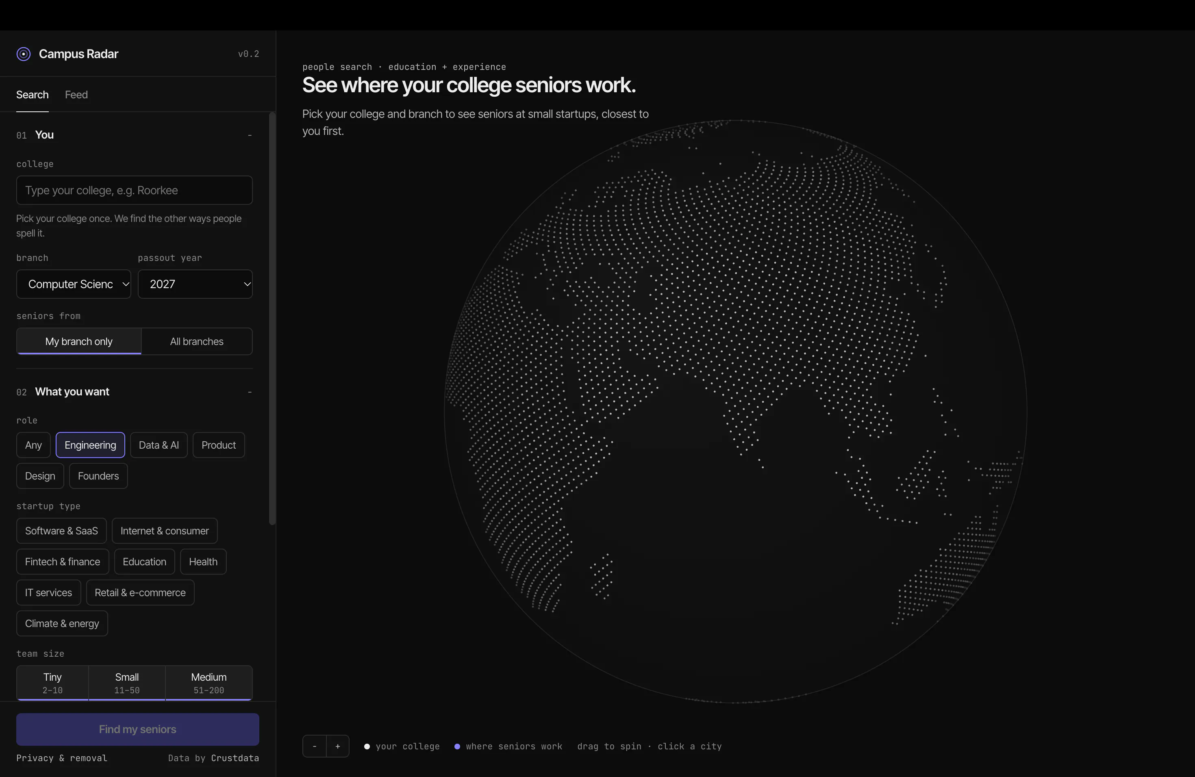Viewport: 1195px width, 777px height.
Task: Click the dotted globe map
Action: point(736,412)
